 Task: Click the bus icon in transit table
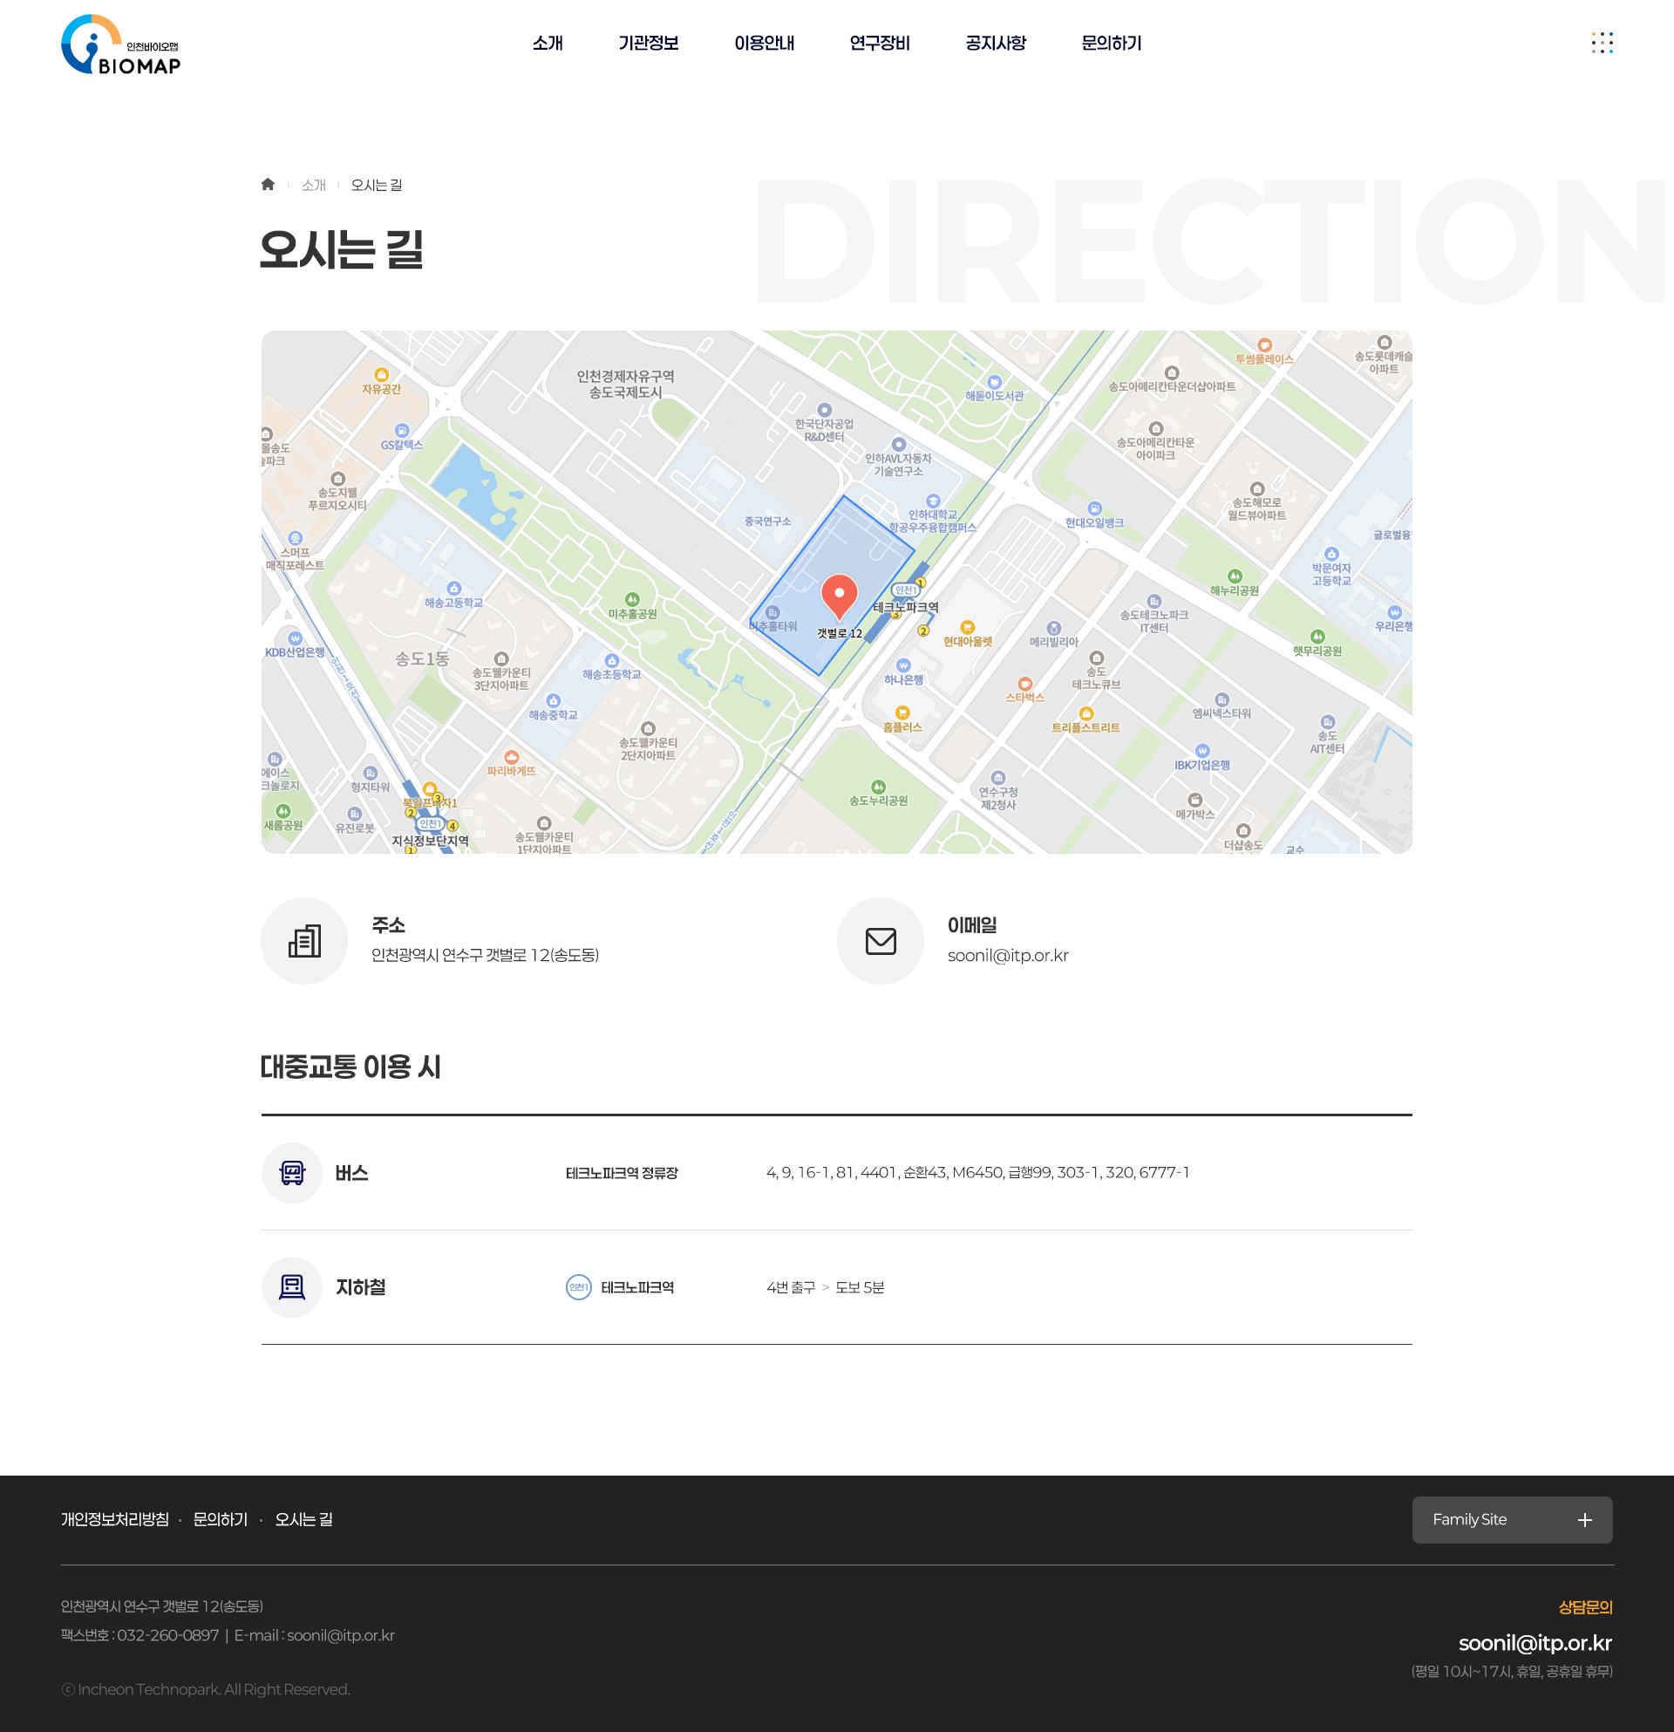(292, 1173)
